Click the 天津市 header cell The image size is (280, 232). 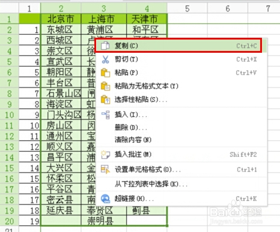pyautogui.click(x=147, y=19)
